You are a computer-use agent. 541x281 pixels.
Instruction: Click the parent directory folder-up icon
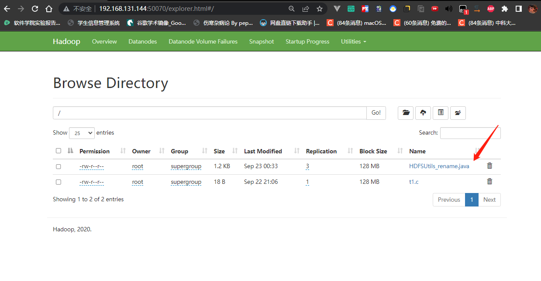(x=458, y=113)
